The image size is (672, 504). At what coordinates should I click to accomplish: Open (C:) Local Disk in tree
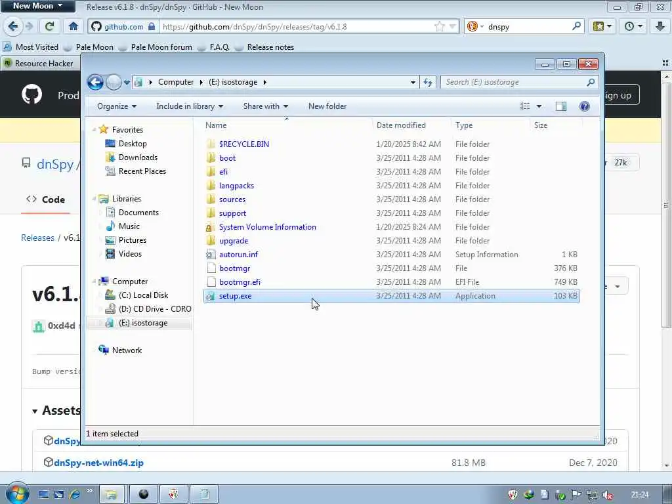143,295
